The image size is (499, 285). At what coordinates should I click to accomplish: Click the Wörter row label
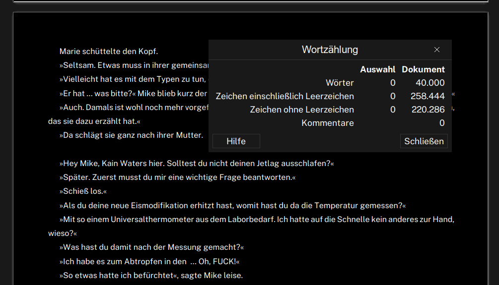click(x=340, y=83)
